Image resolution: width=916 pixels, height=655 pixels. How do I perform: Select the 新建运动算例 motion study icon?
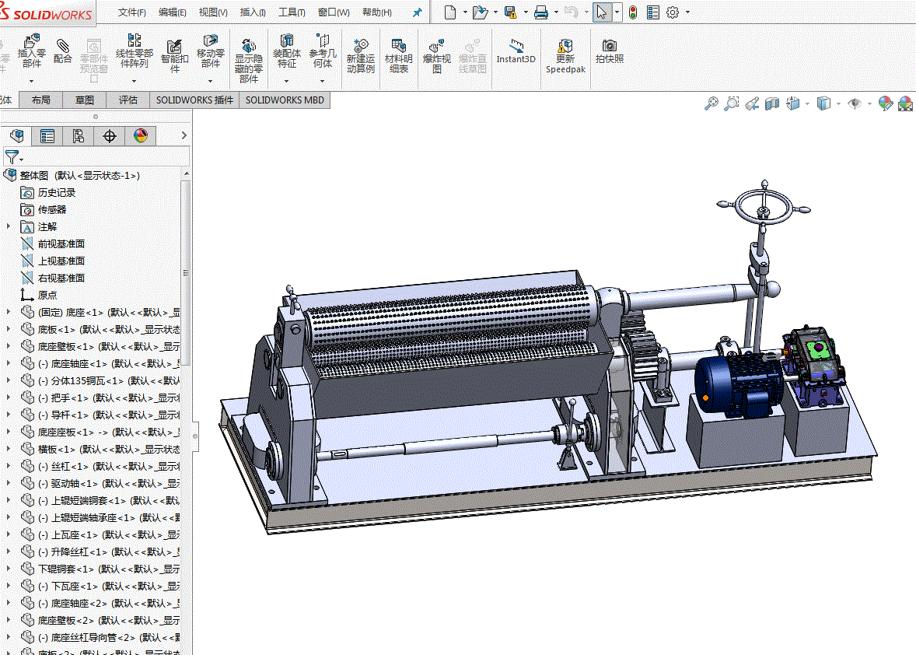360,47
